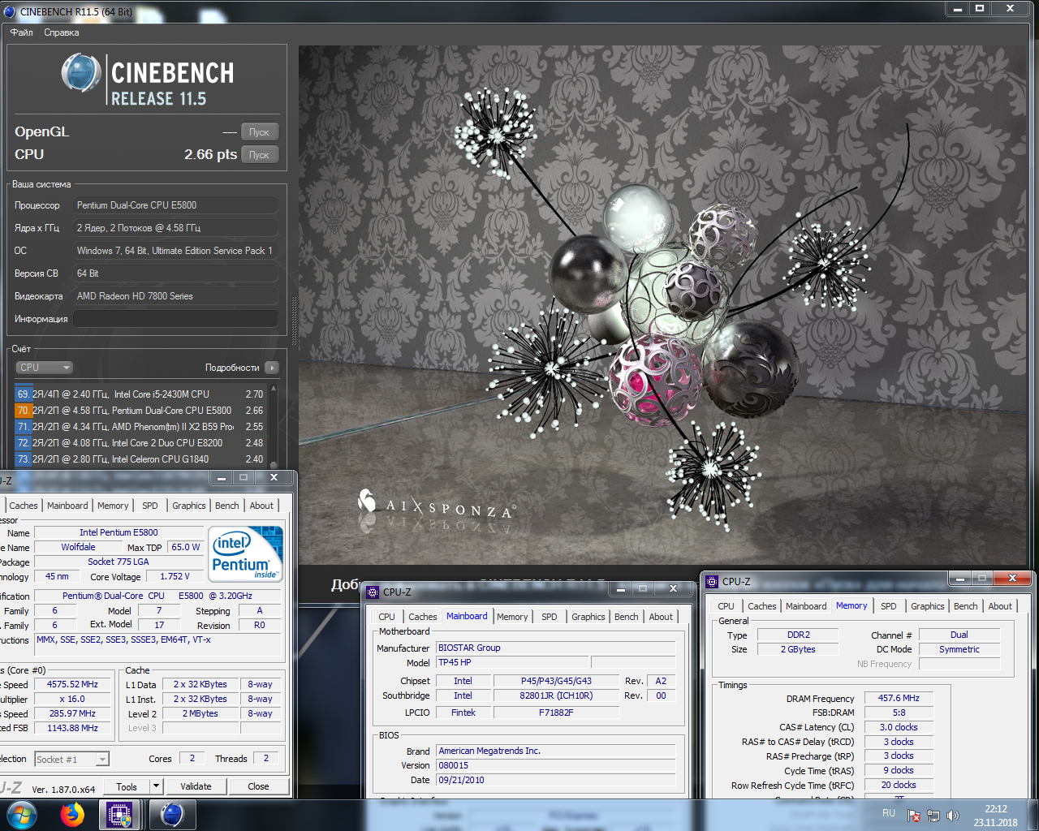This screenshot has height=831, width=1039.
Task: Open SPD tab in right CPU-Z window
Action: (889, 606)
